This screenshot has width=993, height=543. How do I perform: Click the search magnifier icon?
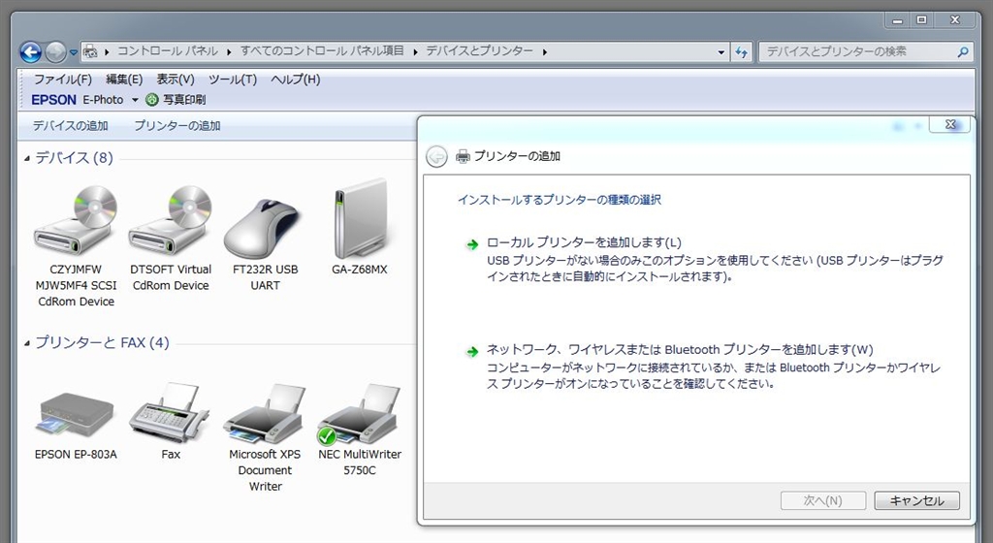pyautogui.click(x=963, y=52)
